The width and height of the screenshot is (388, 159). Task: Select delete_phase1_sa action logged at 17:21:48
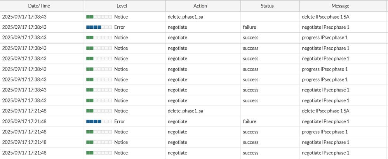(x=185, y=111)
